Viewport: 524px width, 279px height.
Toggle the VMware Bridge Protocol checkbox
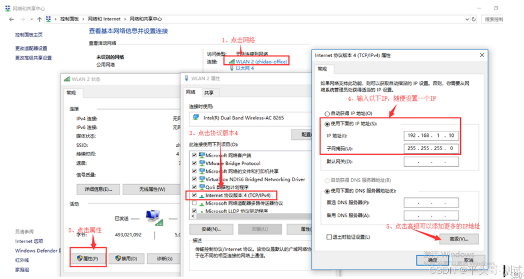[194, 163]
